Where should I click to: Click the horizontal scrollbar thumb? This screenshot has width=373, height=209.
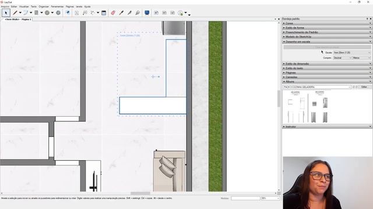point(140,193)
